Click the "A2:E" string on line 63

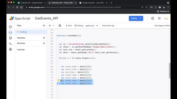91,53
